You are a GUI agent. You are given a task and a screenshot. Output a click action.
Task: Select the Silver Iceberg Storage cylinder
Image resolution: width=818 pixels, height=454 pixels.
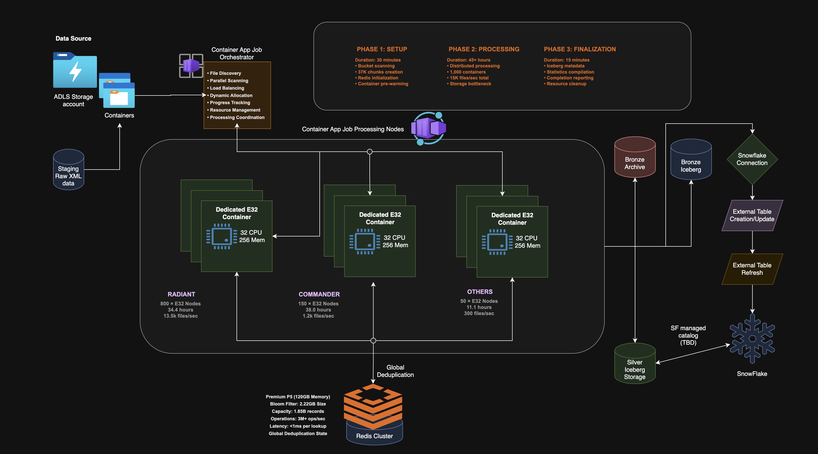[635, 363]
